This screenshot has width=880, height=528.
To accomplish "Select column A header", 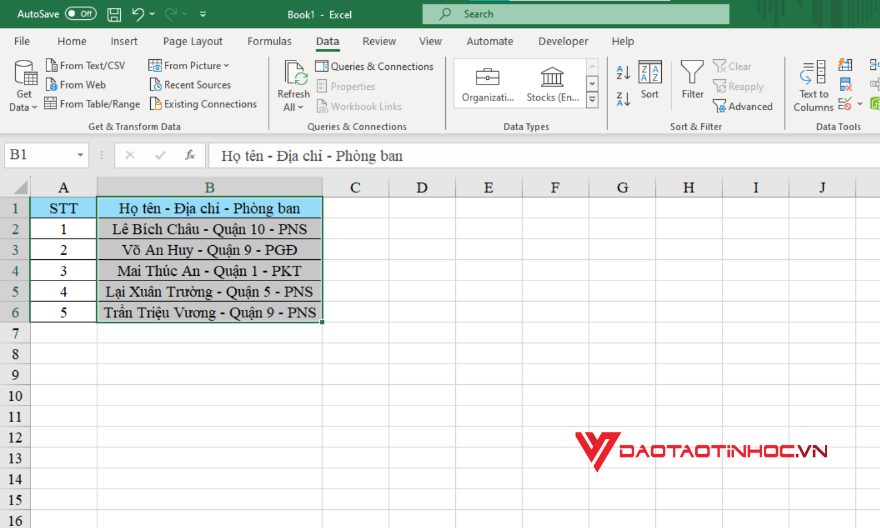I will [x=63, y=187].
